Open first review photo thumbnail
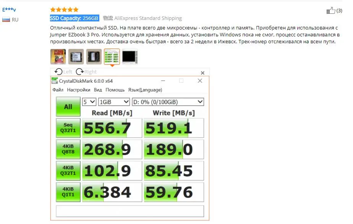 (x=58, y=57)
